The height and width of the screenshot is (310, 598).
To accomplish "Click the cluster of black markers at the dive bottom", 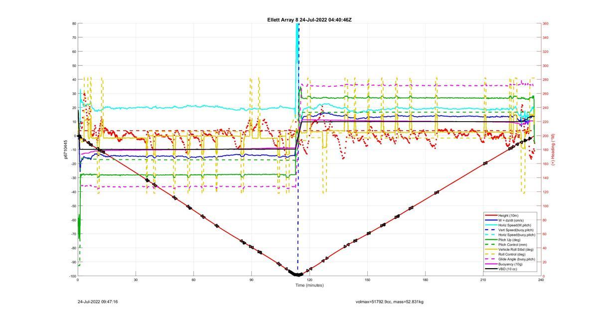I will click(297, 274).
